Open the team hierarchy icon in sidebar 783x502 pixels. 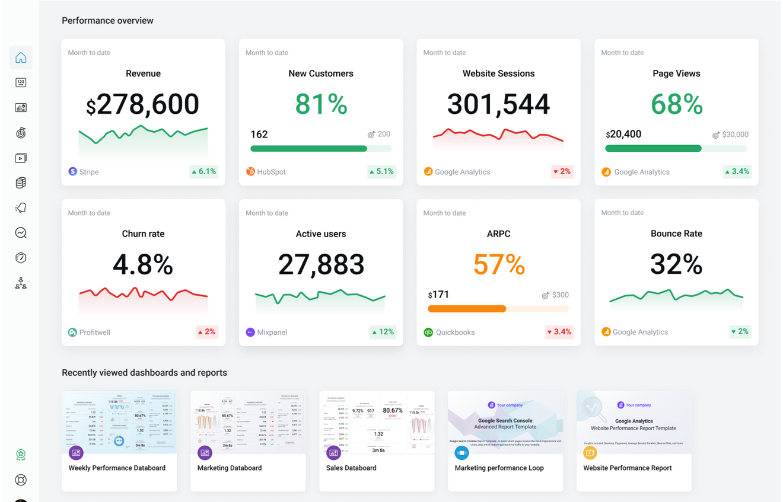[21, 283]
